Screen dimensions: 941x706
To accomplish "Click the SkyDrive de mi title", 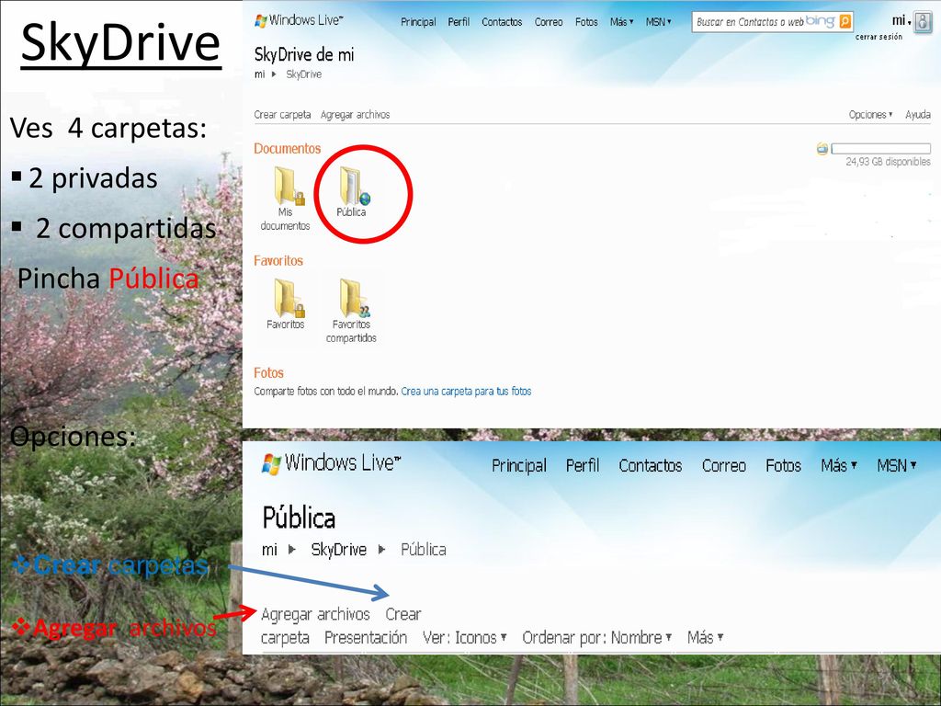I will pyautogui.click(x=304, y=54).
